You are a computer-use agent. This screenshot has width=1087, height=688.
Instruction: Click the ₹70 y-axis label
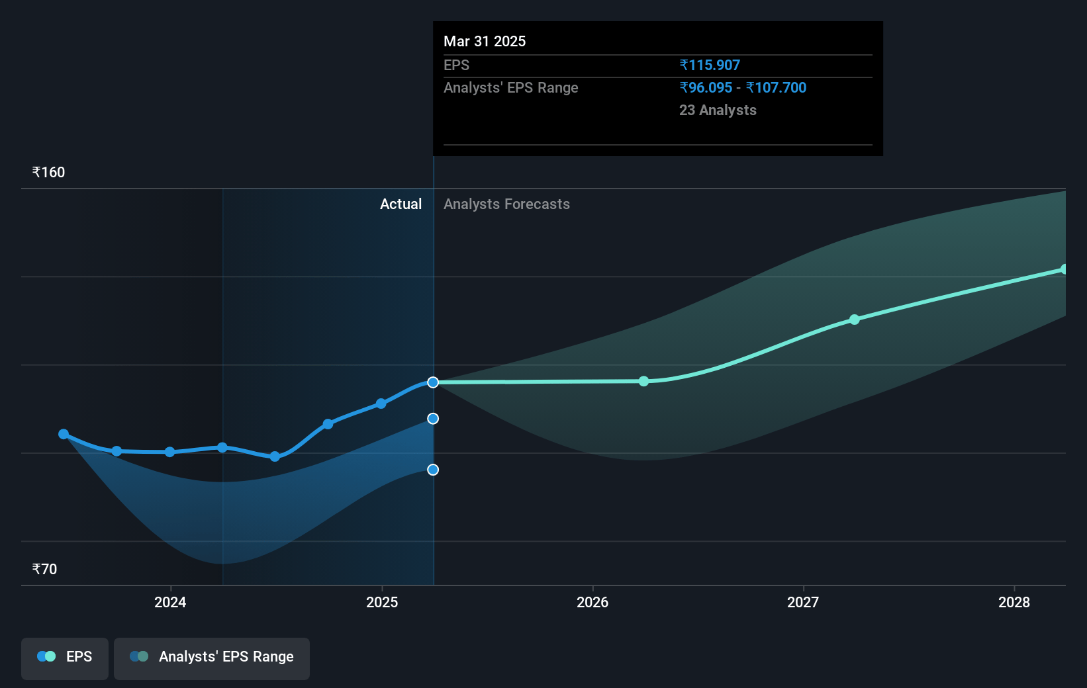[44, 569]
